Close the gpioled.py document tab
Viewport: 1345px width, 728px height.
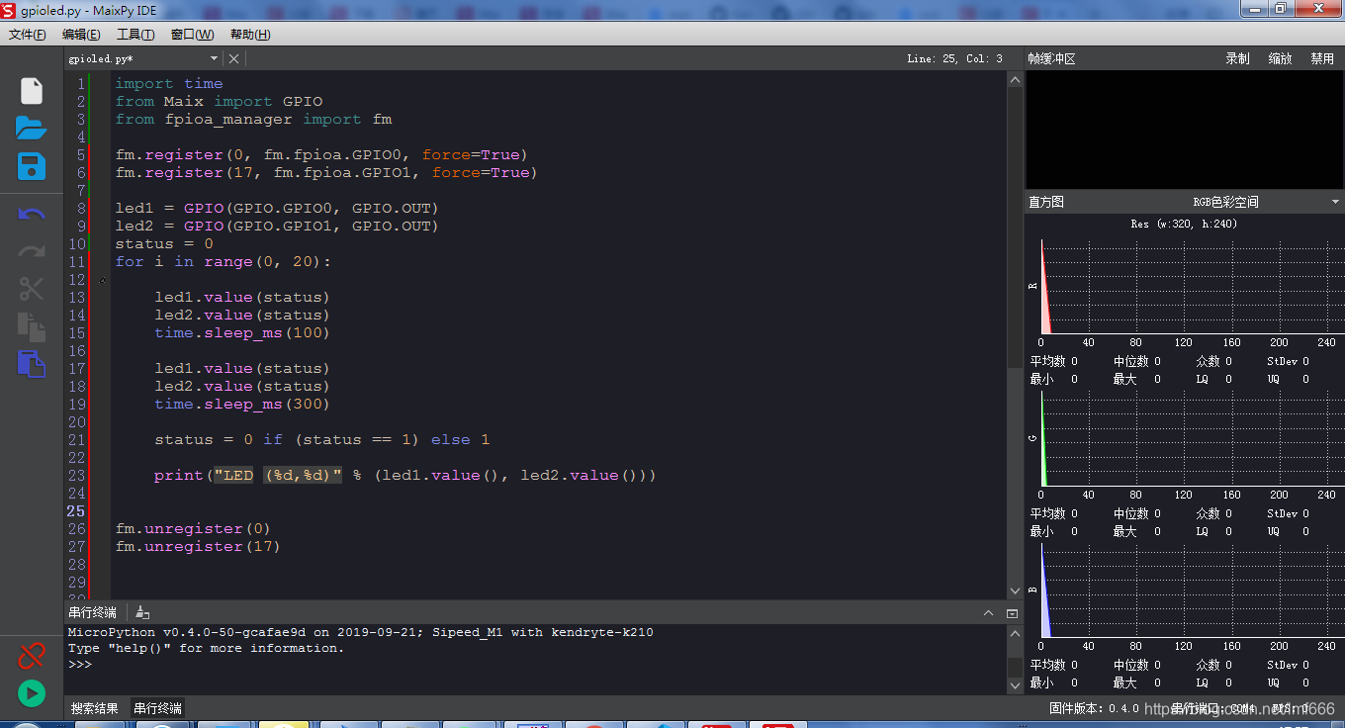234,59
